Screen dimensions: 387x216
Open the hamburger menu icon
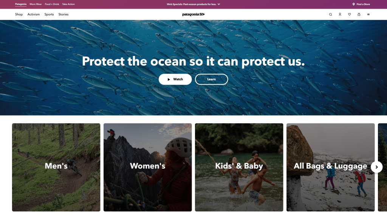[x=368, y=14]
